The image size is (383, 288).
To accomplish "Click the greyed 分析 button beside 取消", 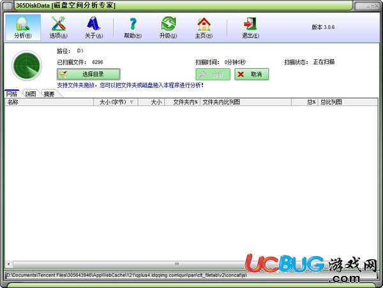I will click(x=213, y=74).
